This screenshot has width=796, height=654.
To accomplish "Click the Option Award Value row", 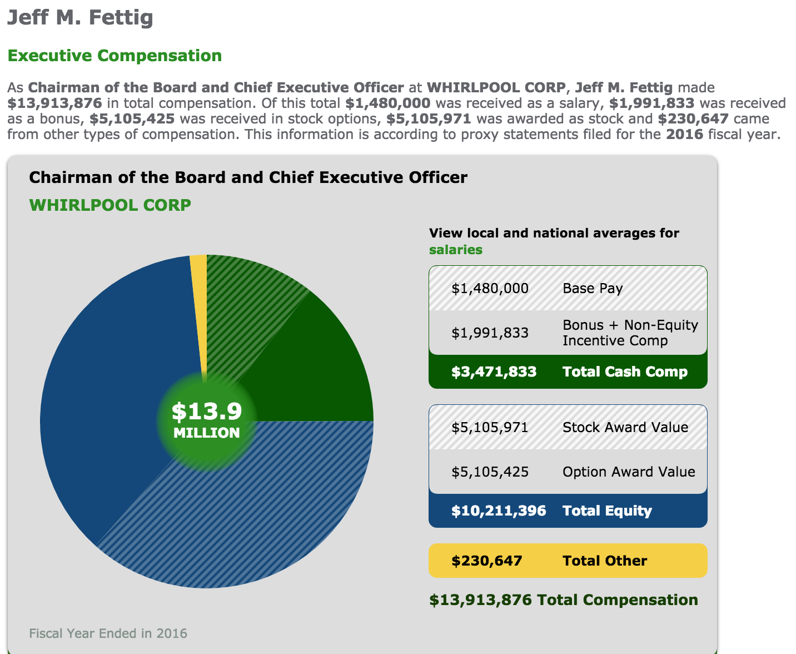I will coord(568,472).
